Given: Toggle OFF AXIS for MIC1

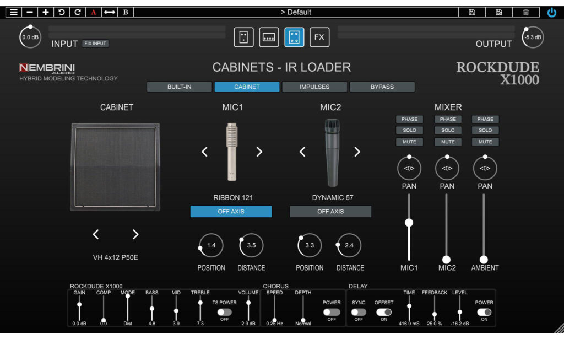Looking at the screenshot, I should pos(231,212).
